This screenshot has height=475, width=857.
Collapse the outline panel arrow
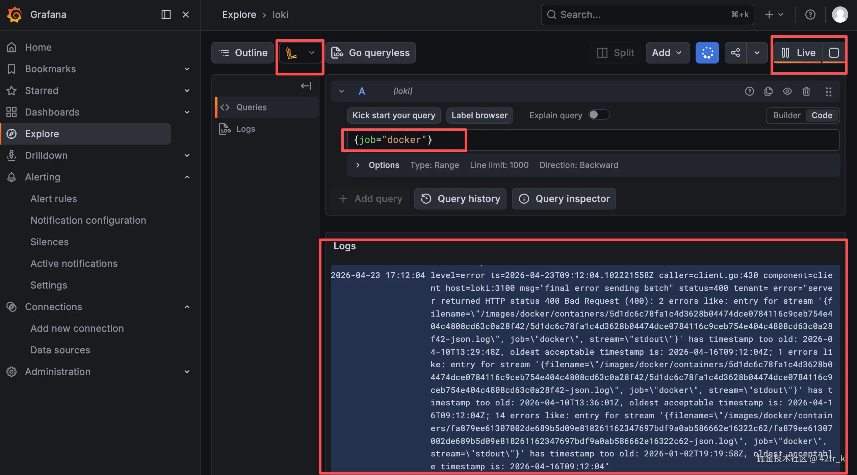point(306,86)
